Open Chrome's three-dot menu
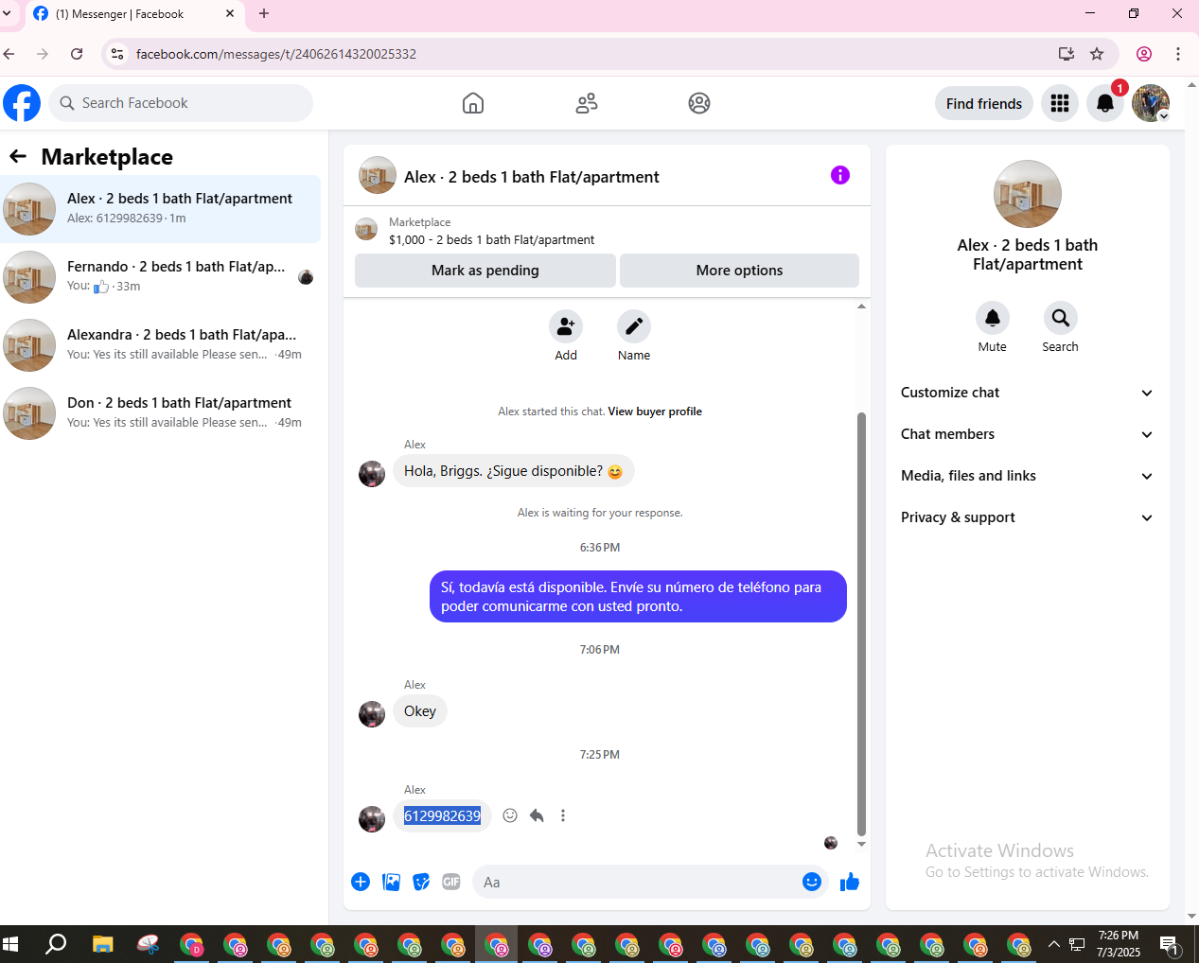1199x963 pixels. [1178, 54]
